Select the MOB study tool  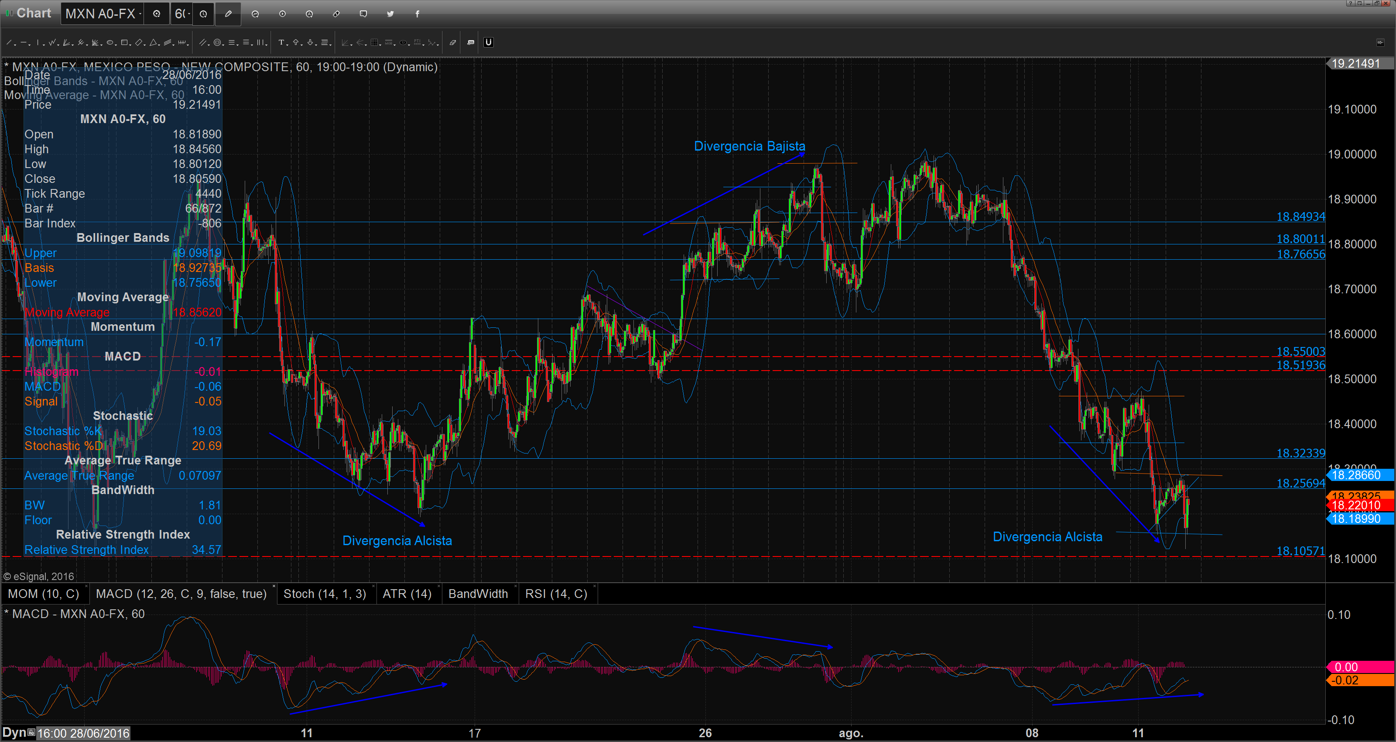tap(389, 42)
